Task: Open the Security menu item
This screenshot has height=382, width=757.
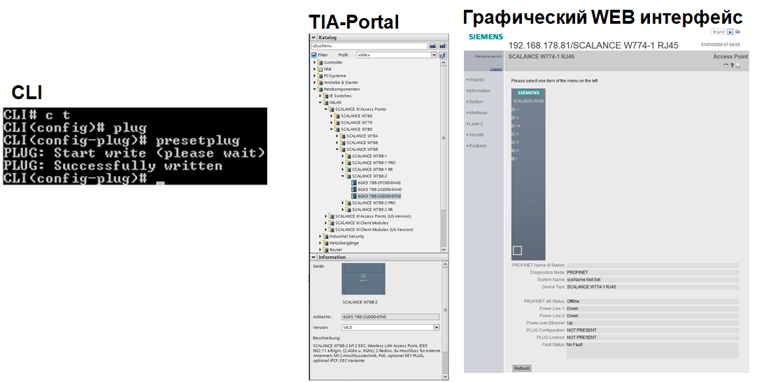Action: click(x=476, y=135)
